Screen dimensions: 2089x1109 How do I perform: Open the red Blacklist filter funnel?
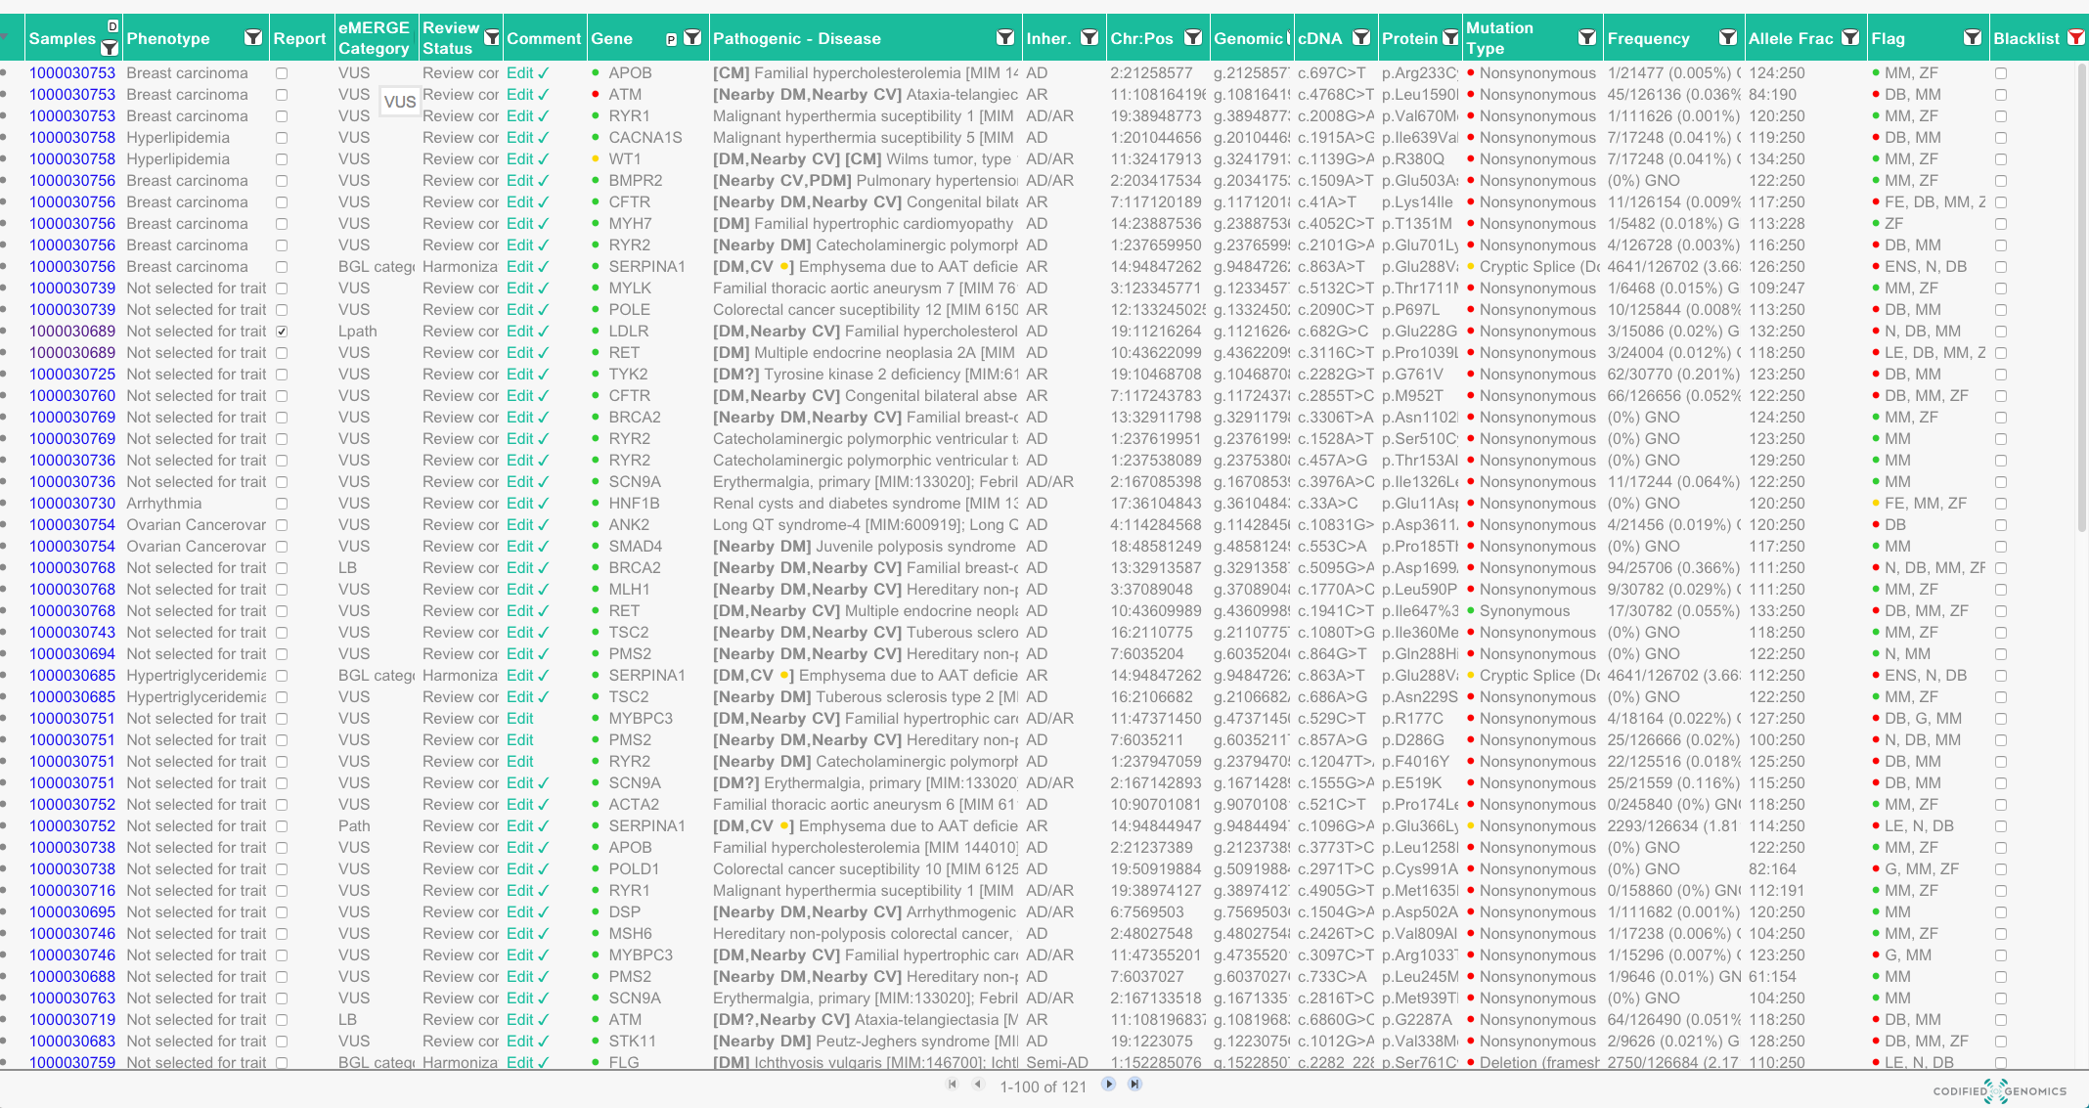pyautogui.click(x=2075, y=38)
